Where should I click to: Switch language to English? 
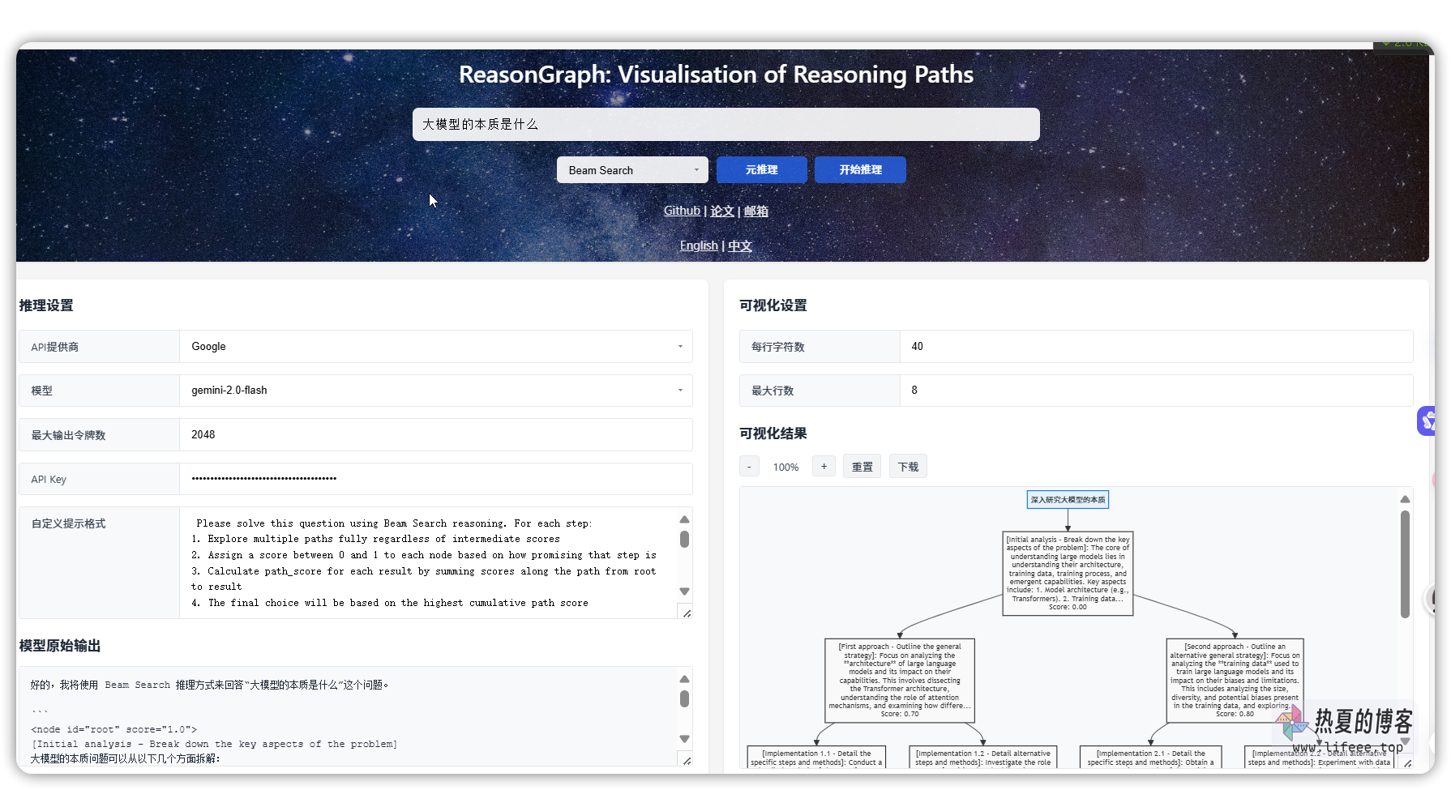[698, 246]
